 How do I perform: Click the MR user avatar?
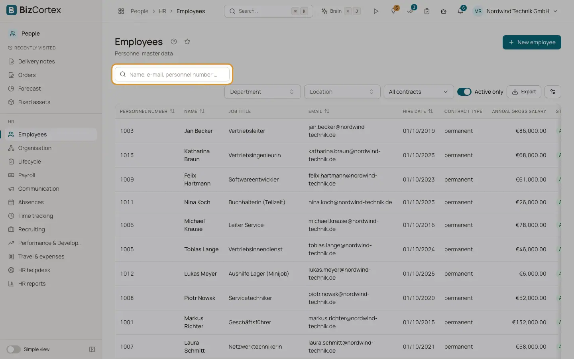478,11
